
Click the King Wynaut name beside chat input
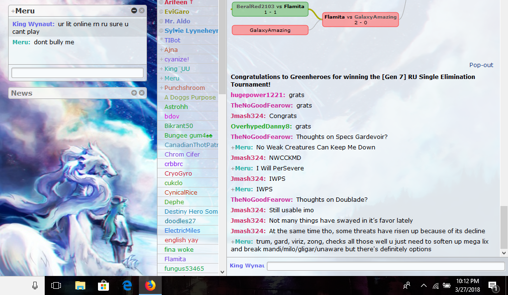pyautogui.click(x=247, y=265)
